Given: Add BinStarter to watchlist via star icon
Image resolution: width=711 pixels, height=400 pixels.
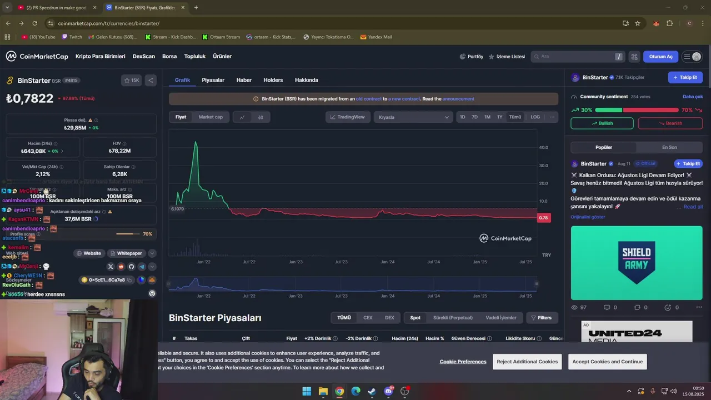Looking at the screenshot, I should click(132, 80).
